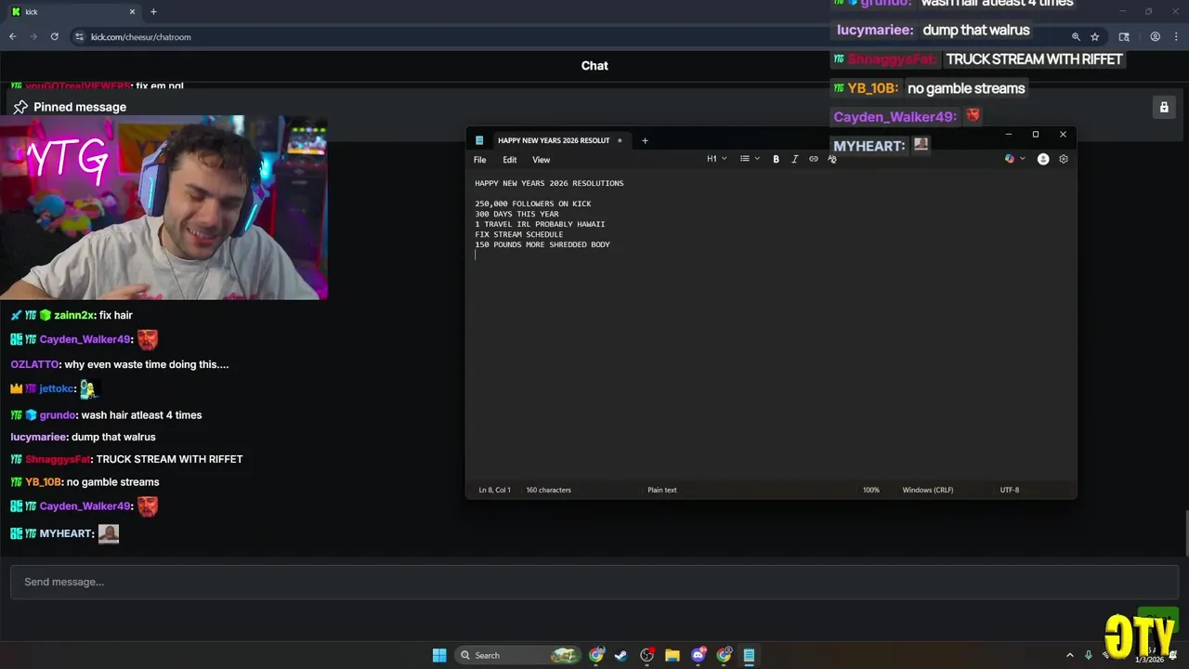
Task: Click 160 characters count in status bar
Action: 548,490
